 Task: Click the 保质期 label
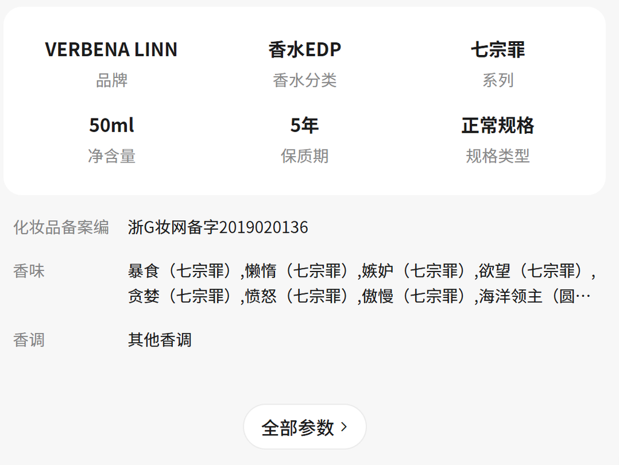305,156
